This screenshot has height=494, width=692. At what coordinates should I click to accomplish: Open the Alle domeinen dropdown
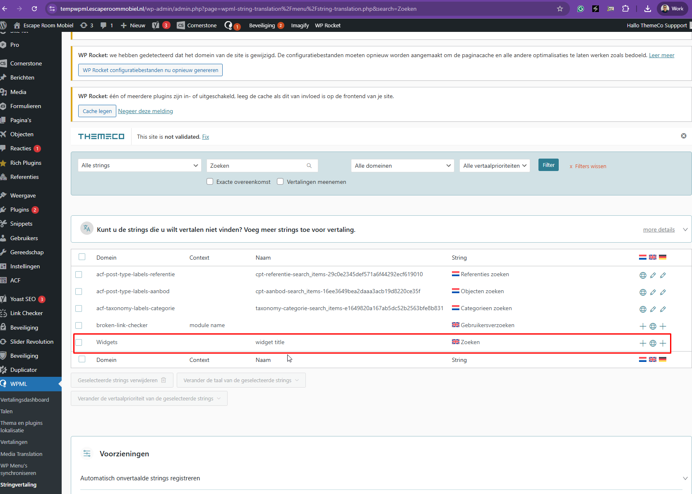coord(402,166)
